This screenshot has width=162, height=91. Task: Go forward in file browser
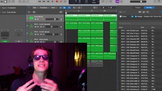point(124,12)
